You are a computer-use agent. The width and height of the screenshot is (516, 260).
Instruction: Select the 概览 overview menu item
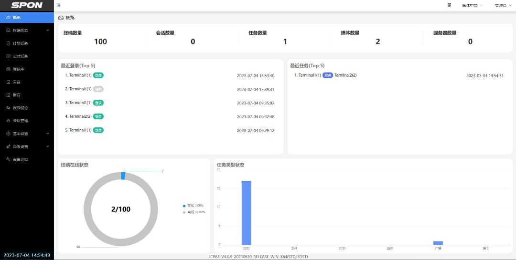pyautogui.click(x=17, y=18)
